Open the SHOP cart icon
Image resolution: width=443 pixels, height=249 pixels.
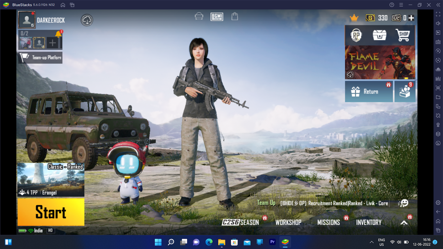(403, 35)
